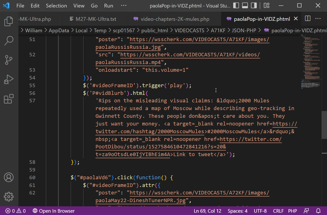The image size is (327, 215).
Task: Select the Local breadcrumb folder
Action: coord(81,30)
